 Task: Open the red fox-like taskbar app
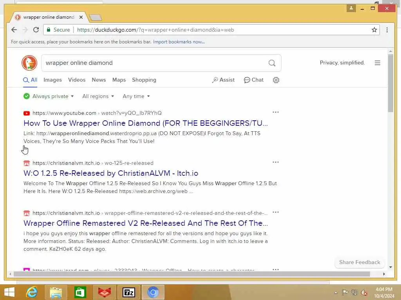tap(104, 292)
